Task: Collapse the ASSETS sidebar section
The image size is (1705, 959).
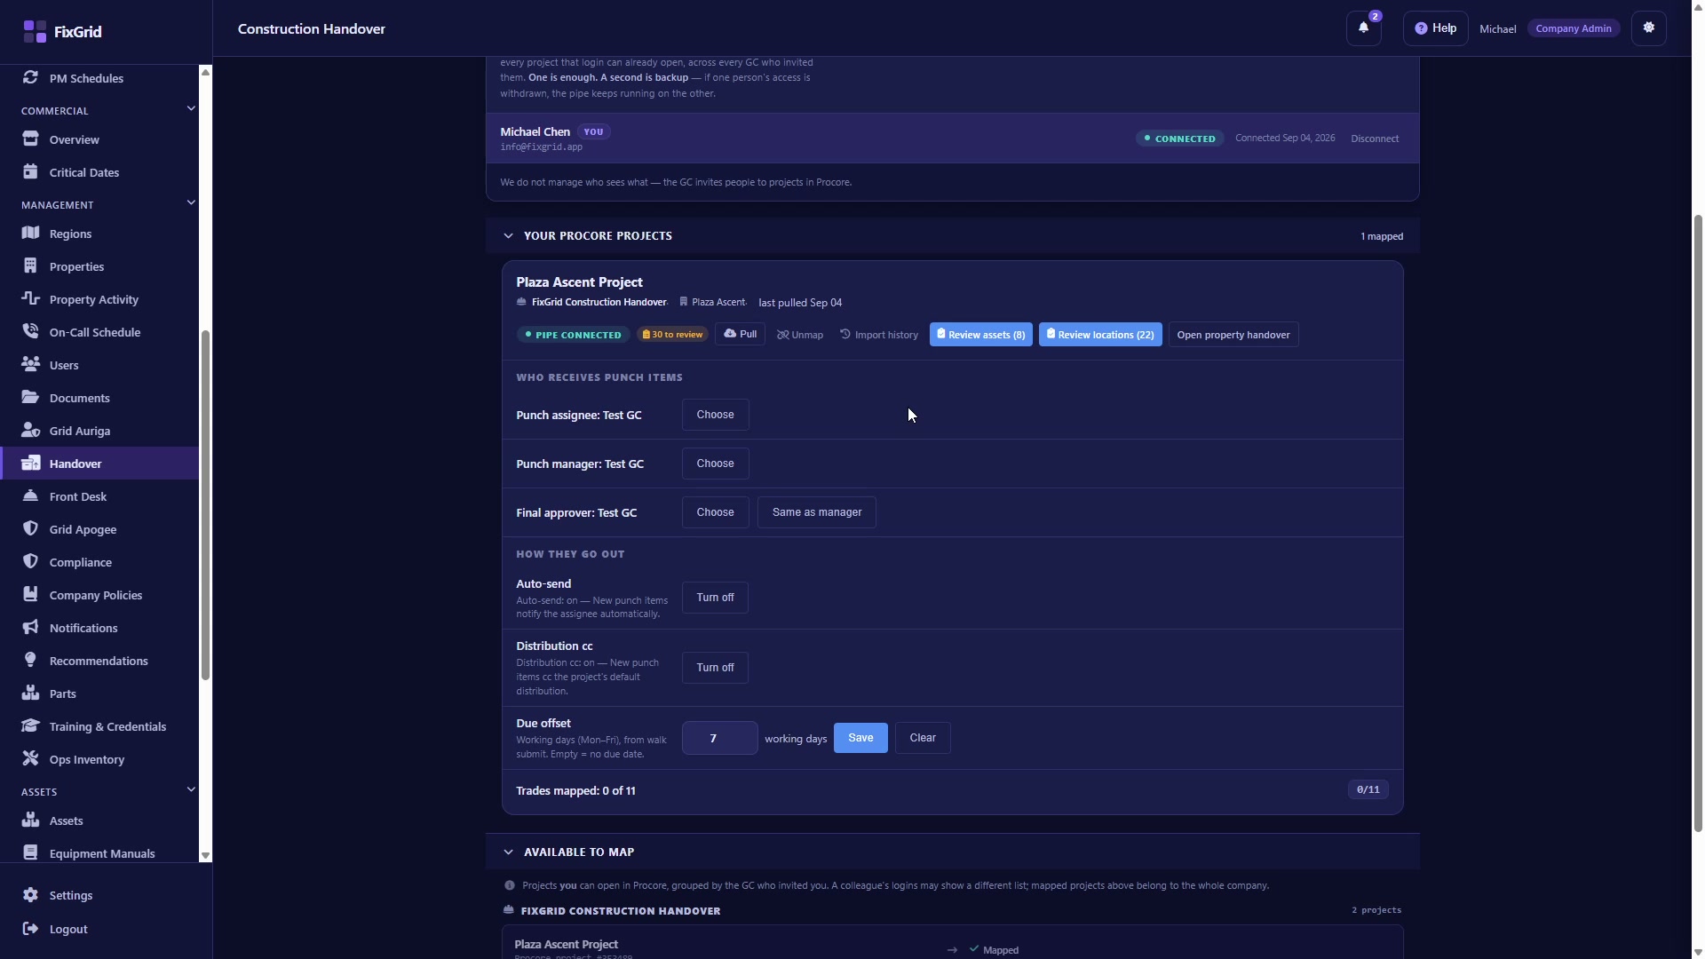Action: point(190,789)
